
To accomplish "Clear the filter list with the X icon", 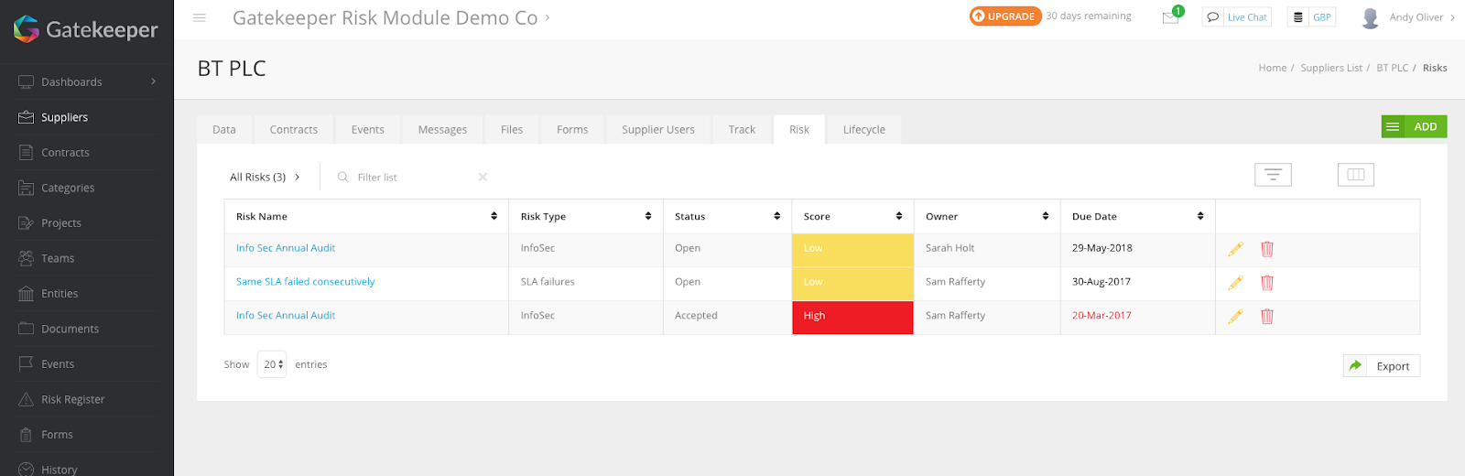I will pos(483,177).
